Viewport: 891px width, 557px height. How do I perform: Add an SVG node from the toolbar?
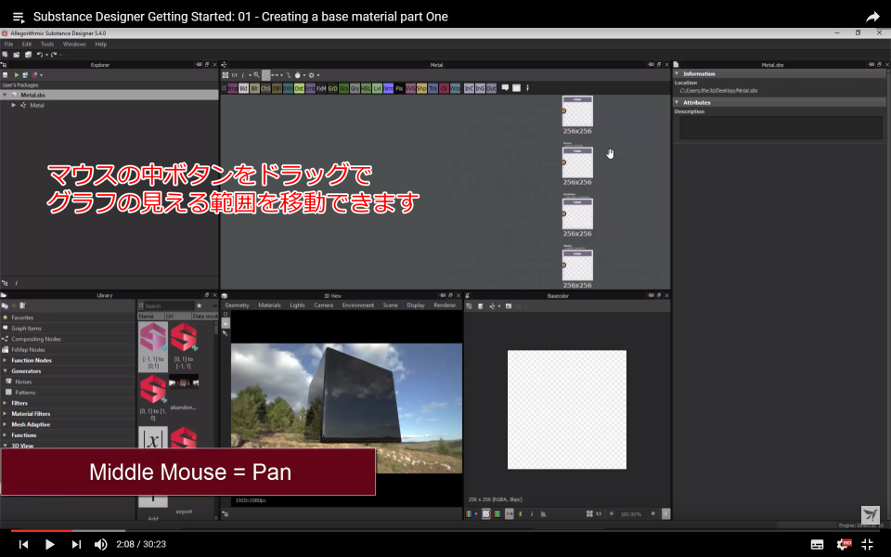tap(410, 89)
